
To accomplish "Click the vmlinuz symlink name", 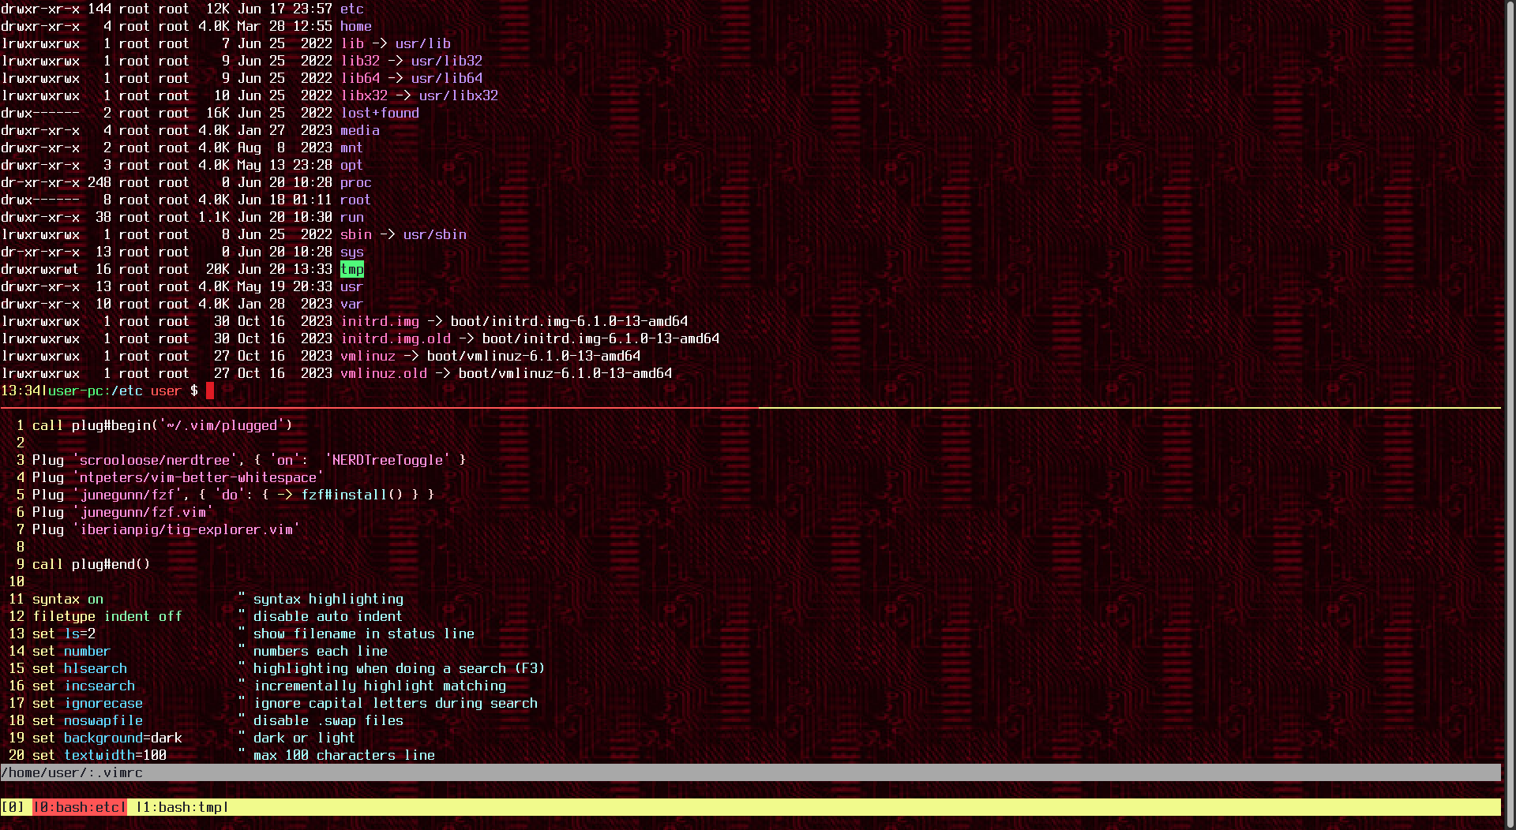I will tap(368, 356).
